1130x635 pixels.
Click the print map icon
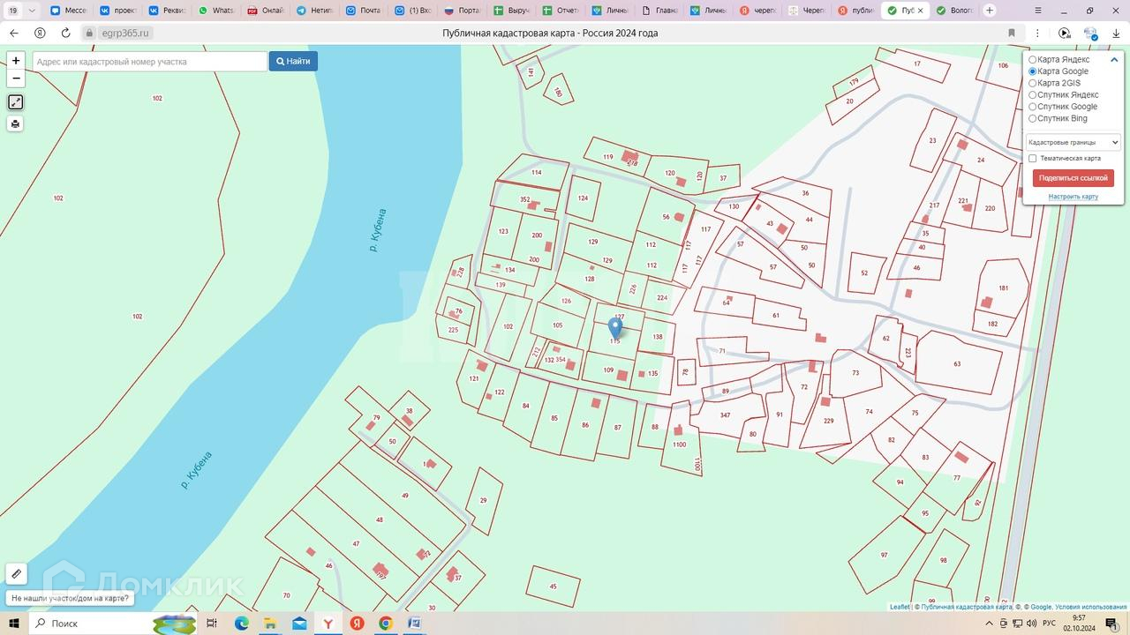[16, 124]
